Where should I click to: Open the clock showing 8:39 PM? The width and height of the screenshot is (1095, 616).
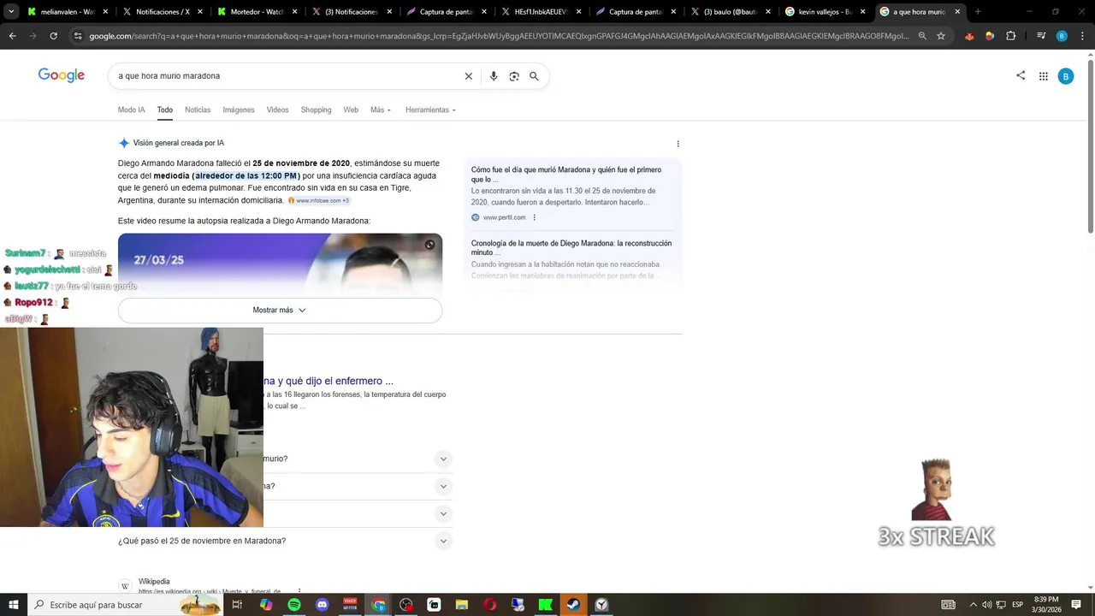(x=1046, y=605)
